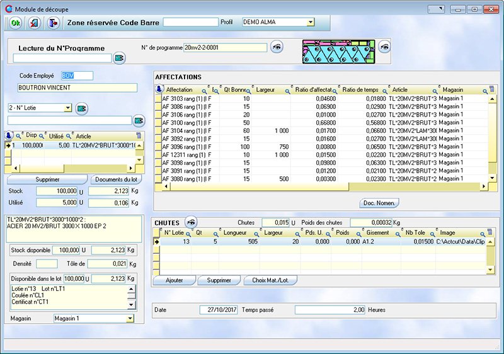The height and width of the screenshot is (354, 504).
Task: Click the scanner icon beside Lecture du N°Programme field
Action: click(119, 59)
